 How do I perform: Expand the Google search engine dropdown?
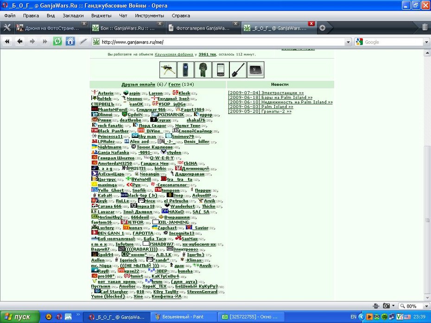[426, 42]
